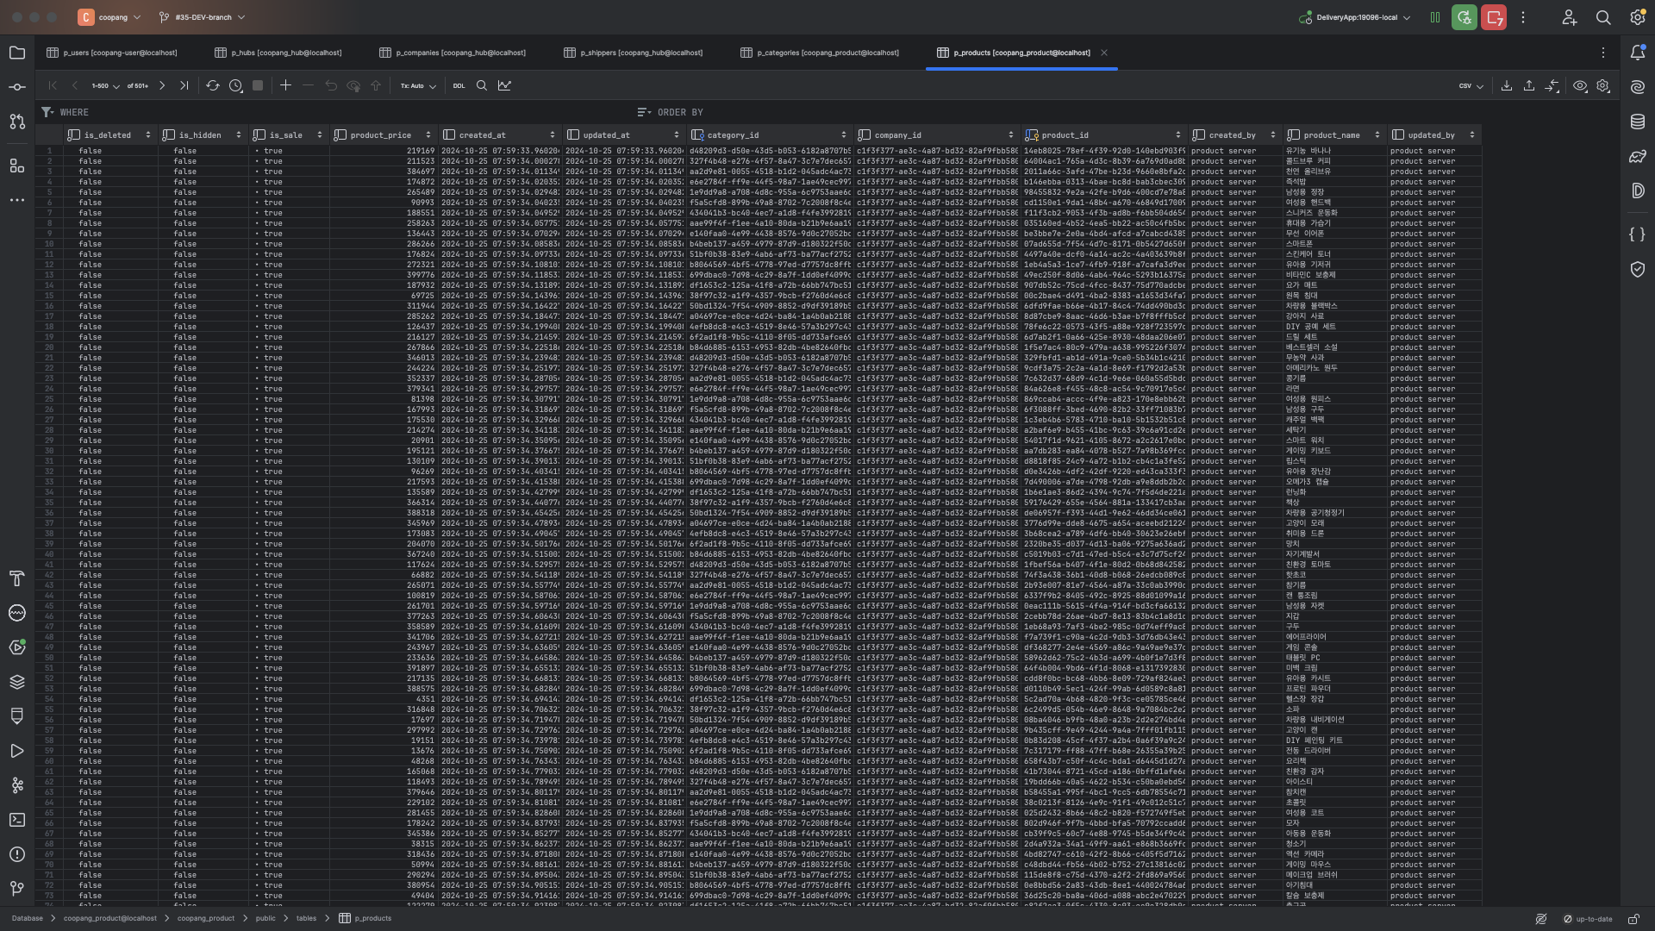This screenshot has width=1655, height=931.
Task: Open the add collaborator person icon
Action: coord(1569,17)
